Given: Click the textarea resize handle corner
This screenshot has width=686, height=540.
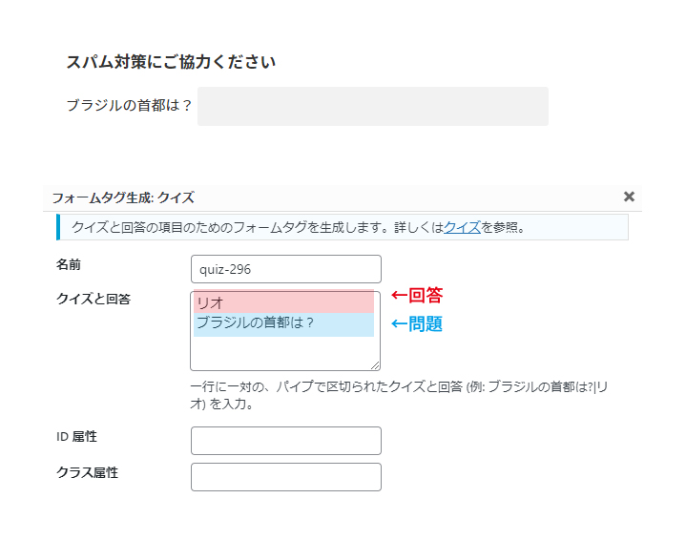Looking at the screenshot, I should (376, 365).
